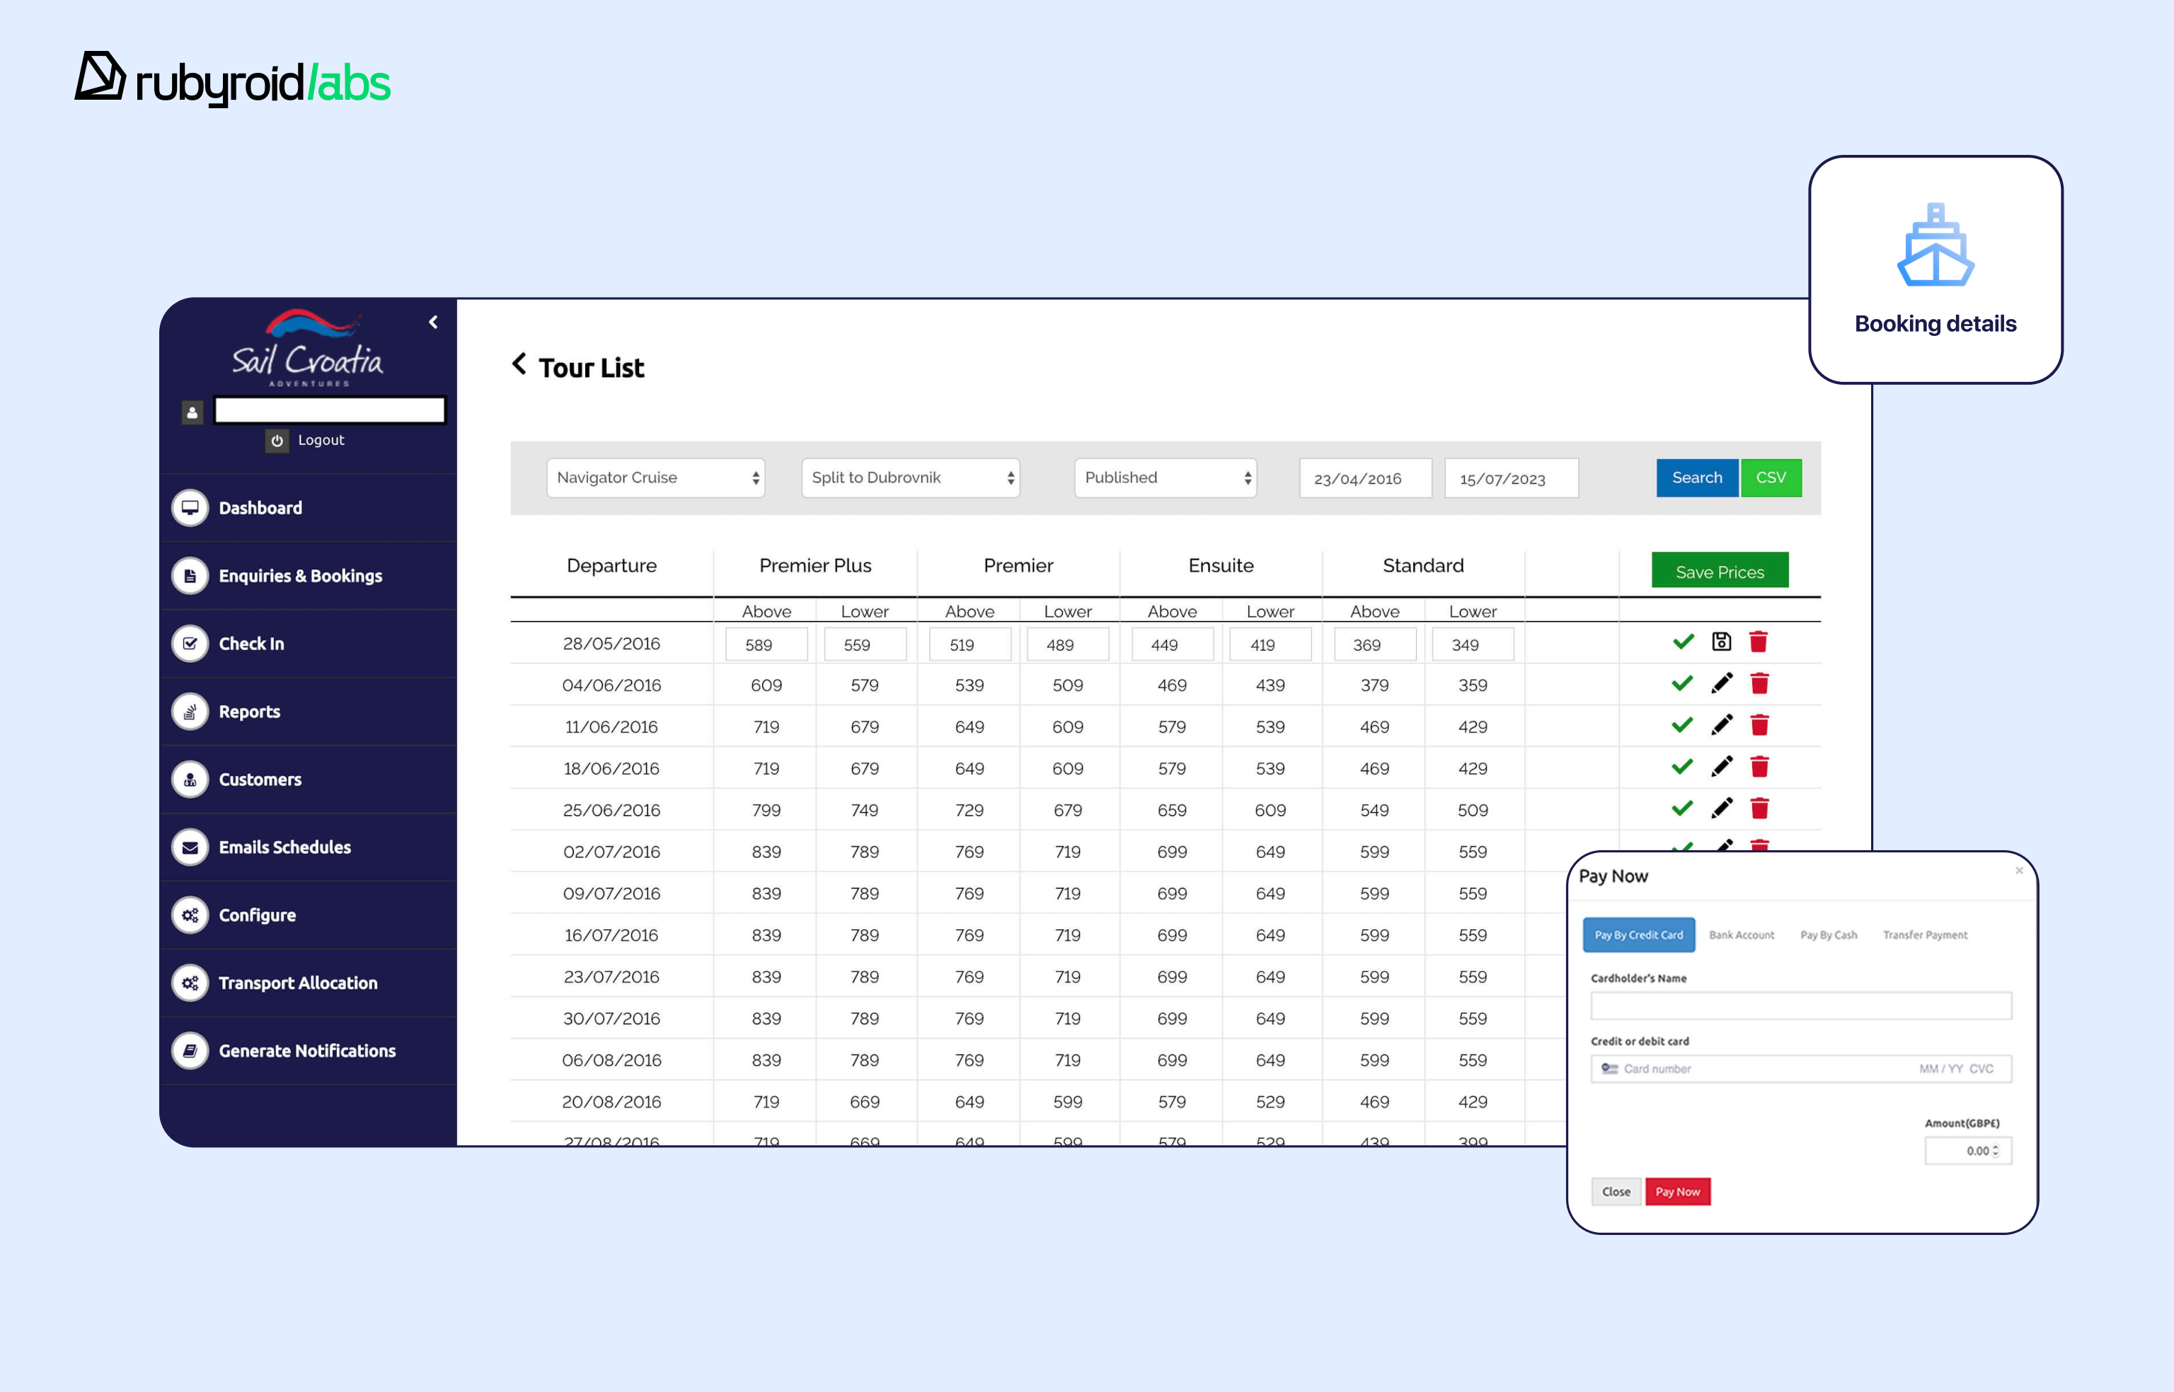
Task: Click the Cardholder's Name input field
Action: click(1800, 1005)
